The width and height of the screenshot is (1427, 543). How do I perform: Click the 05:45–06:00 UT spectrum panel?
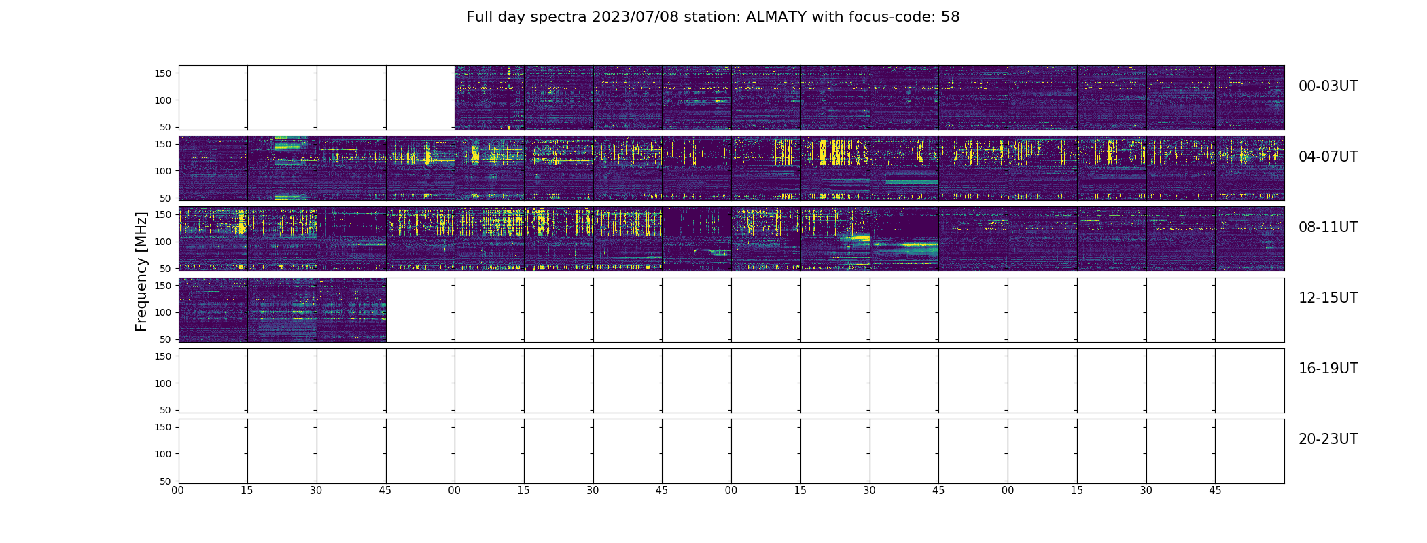(x=697, y=168)
